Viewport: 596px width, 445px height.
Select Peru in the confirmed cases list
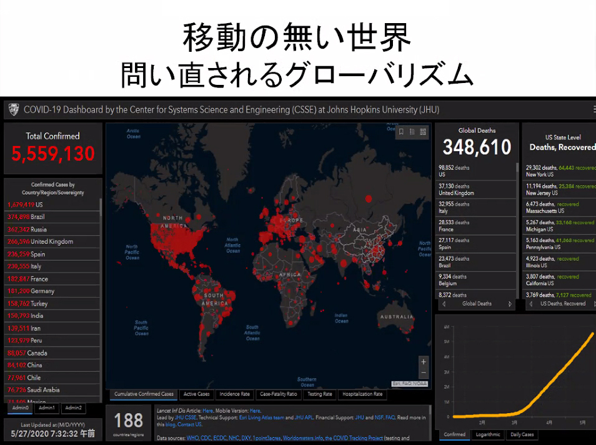tap(52, 341)
